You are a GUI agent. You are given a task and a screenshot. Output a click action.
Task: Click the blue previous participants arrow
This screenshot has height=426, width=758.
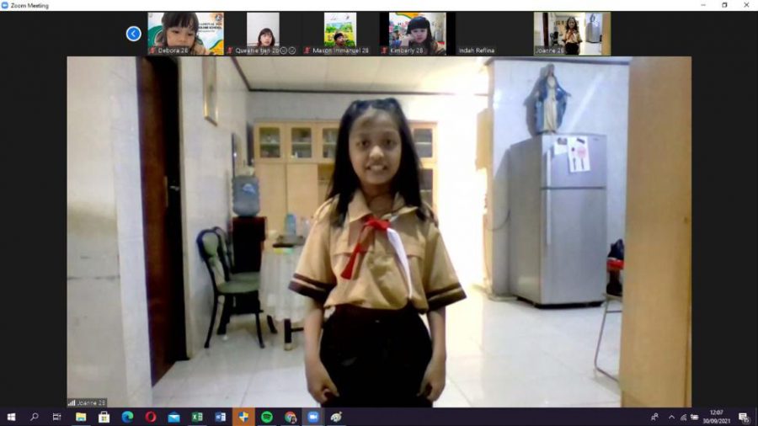[x=133, y=34]
